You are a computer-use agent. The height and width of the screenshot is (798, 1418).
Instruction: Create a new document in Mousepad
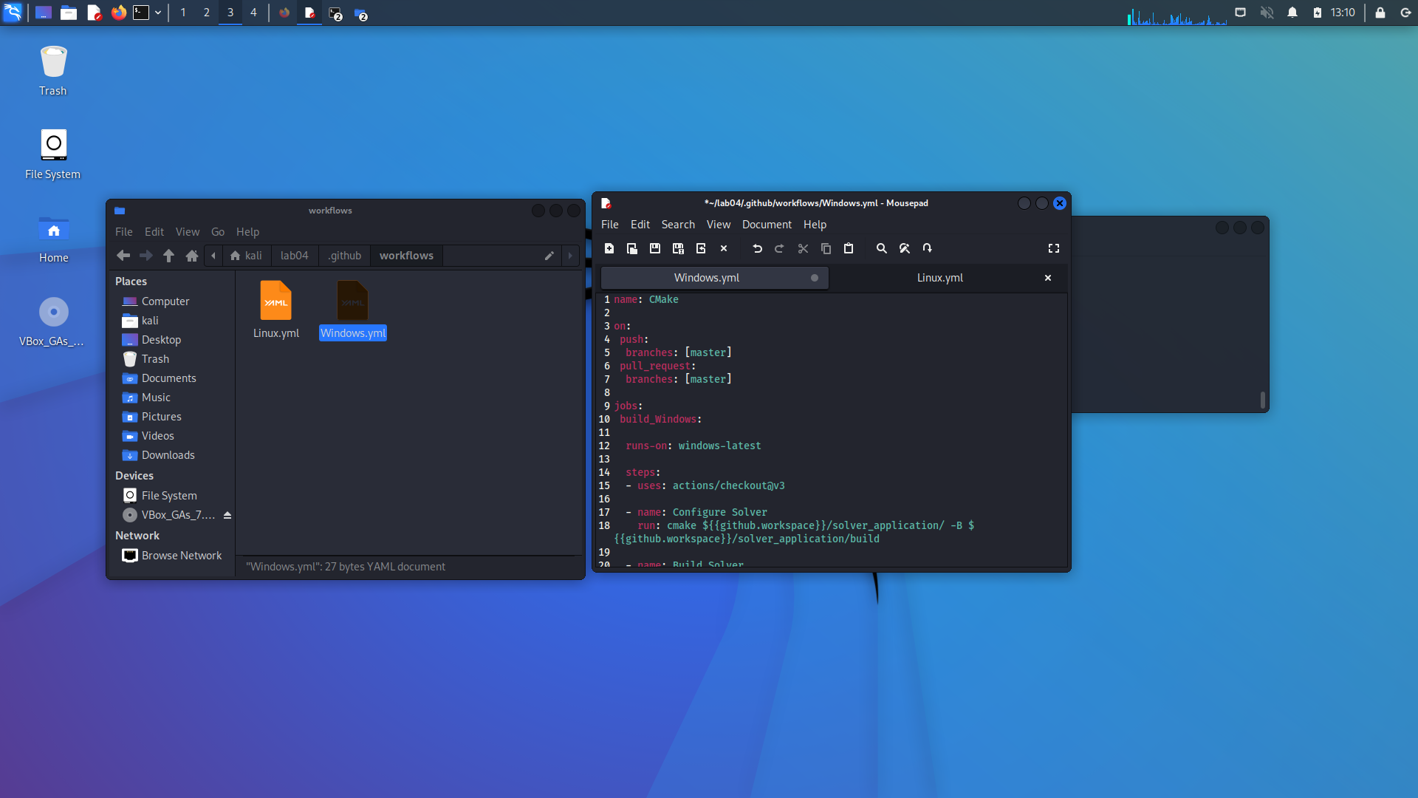point(609,248)
